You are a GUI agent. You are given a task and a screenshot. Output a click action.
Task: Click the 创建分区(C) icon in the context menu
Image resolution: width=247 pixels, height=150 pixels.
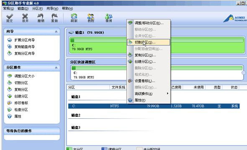click(130, 61)
